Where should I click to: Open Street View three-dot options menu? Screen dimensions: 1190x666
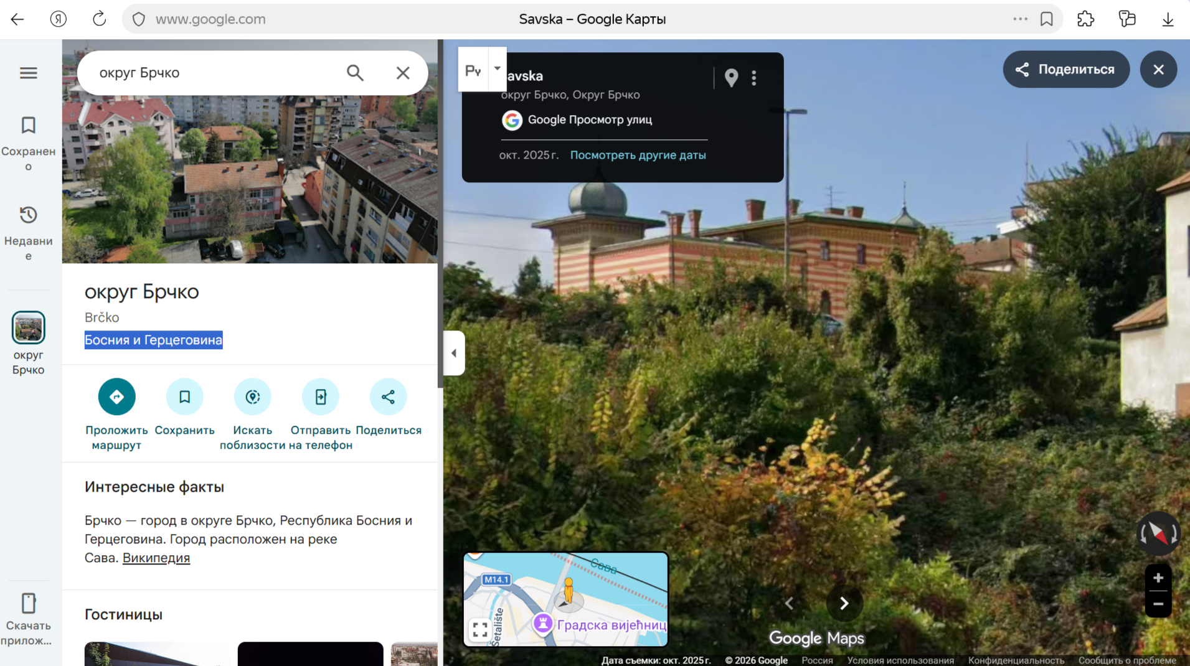754,78
